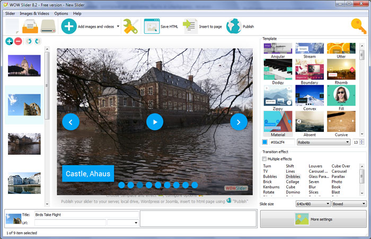The image size is (371, 239).
Task: Select the Turn transition effect
Action: click(x=267, y=166)
